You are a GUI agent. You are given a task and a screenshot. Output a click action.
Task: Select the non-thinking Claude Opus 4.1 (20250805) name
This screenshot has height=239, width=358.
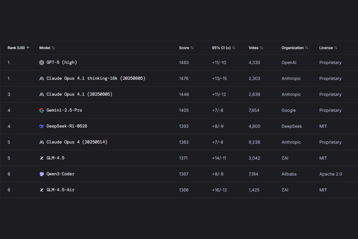coord(79,94)
